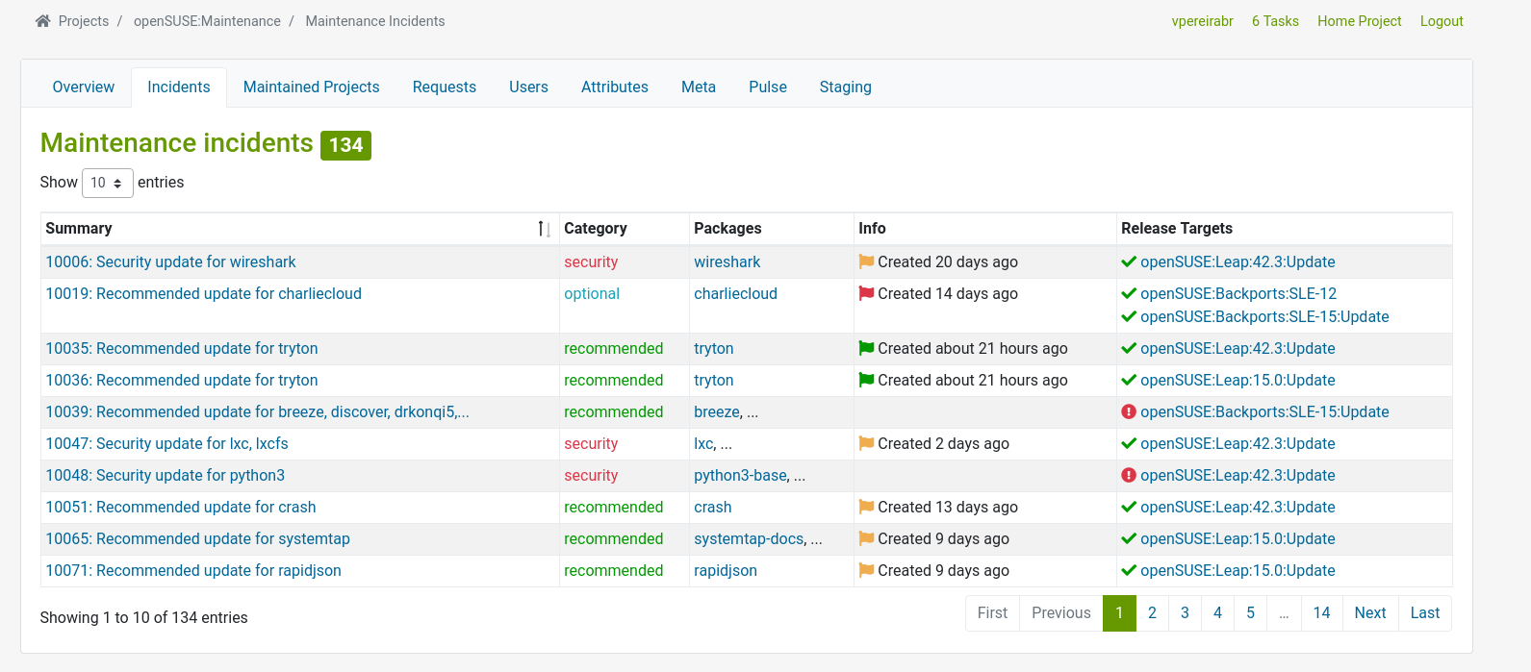Click the orange flag for wireshark incident
Viewport: 1531px width, 672px height.
[x=866, y=261]
